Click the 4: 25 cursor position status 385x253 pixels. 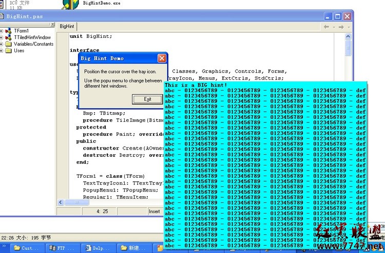click(102, 212)
